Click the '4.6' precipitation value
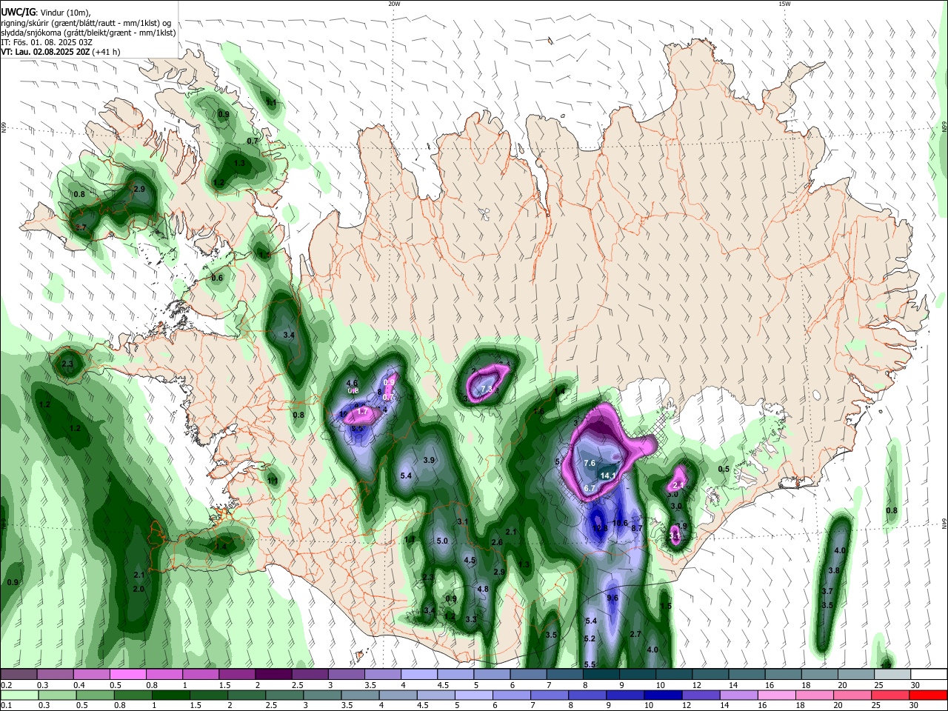Viewport: 948px width, 711px height. pyautogui.click(x=353, y=383)
